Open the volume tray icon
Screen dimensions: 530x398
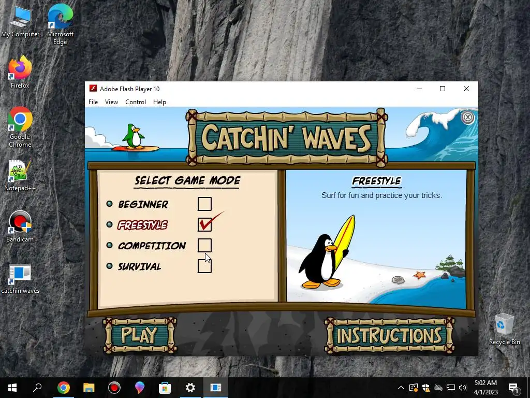463,388
